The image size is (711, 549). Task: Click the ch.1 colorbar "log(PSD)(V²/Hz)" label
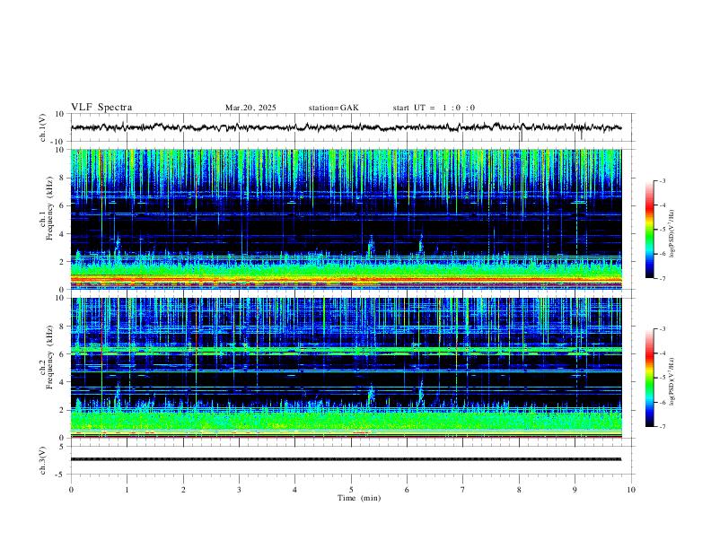[671, 234]
